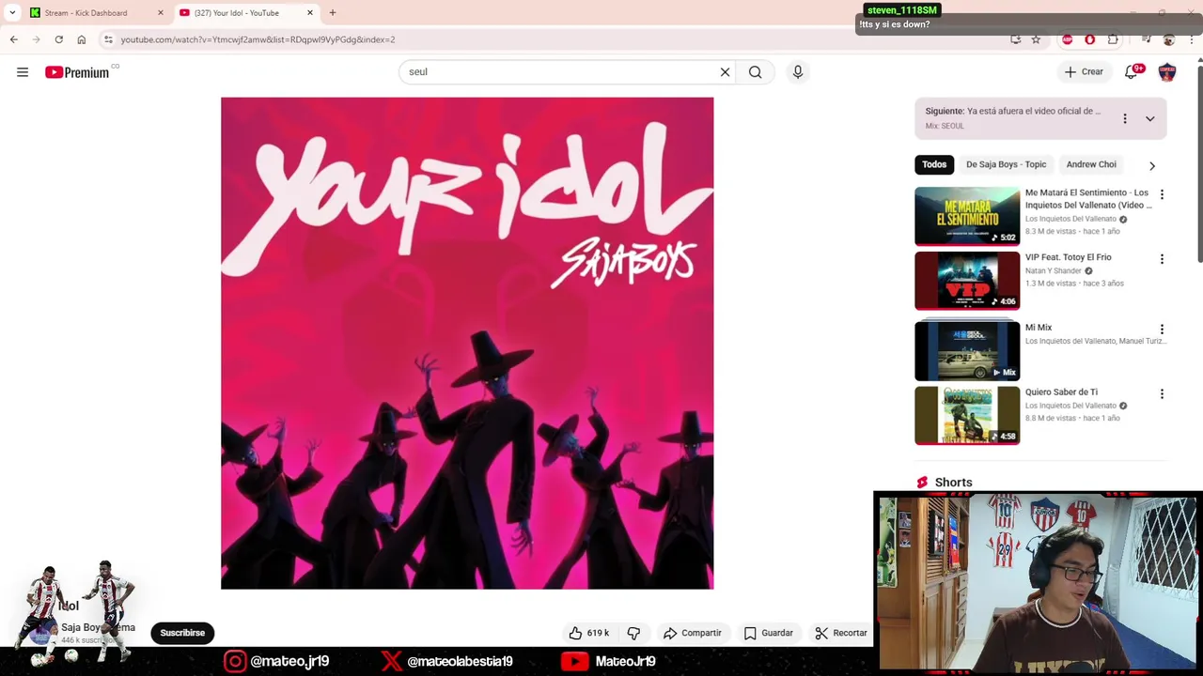Show more filter chips with arrow

(x=1152, y=165)
